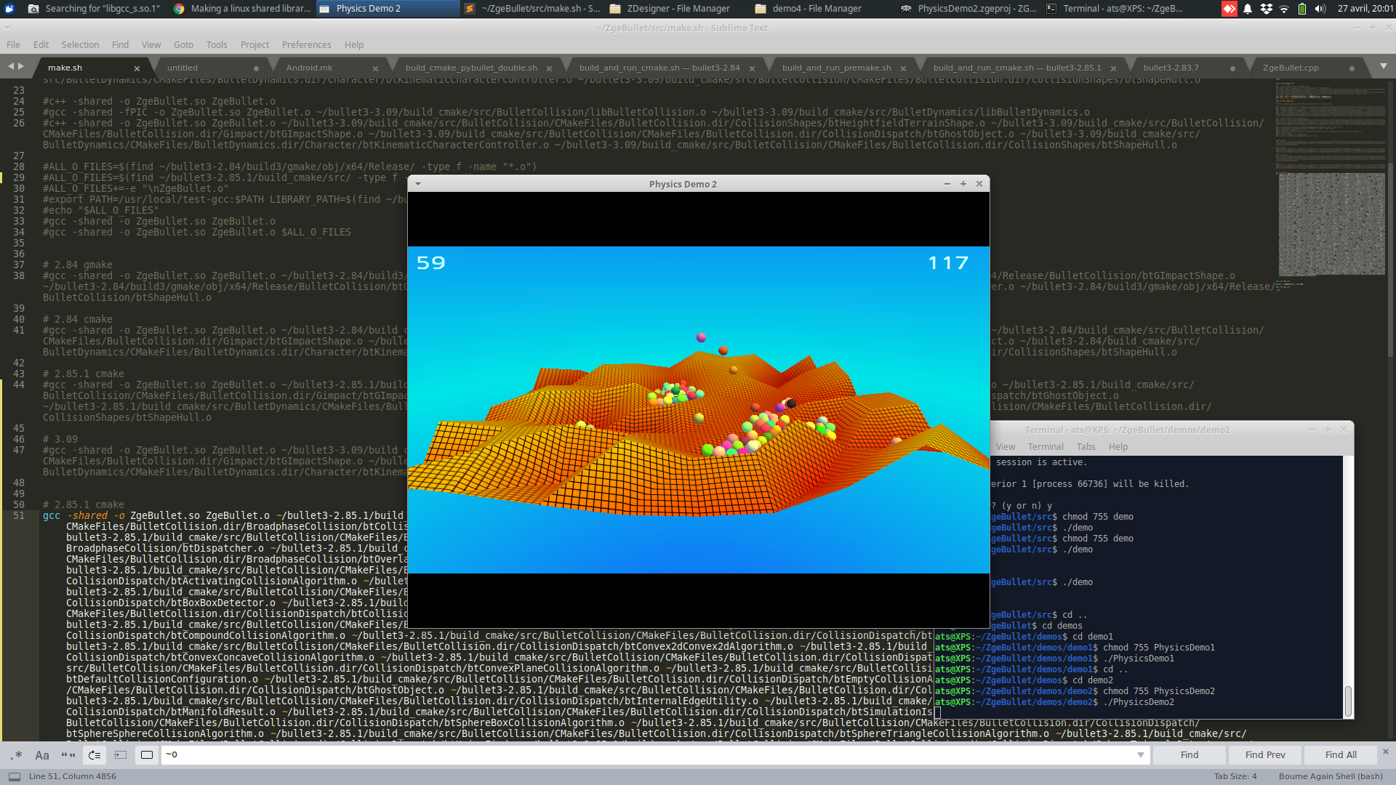Open the Sublime Text Help menu
The image size is (1396, 785).
pyautogui.click(x=354, y=44)
